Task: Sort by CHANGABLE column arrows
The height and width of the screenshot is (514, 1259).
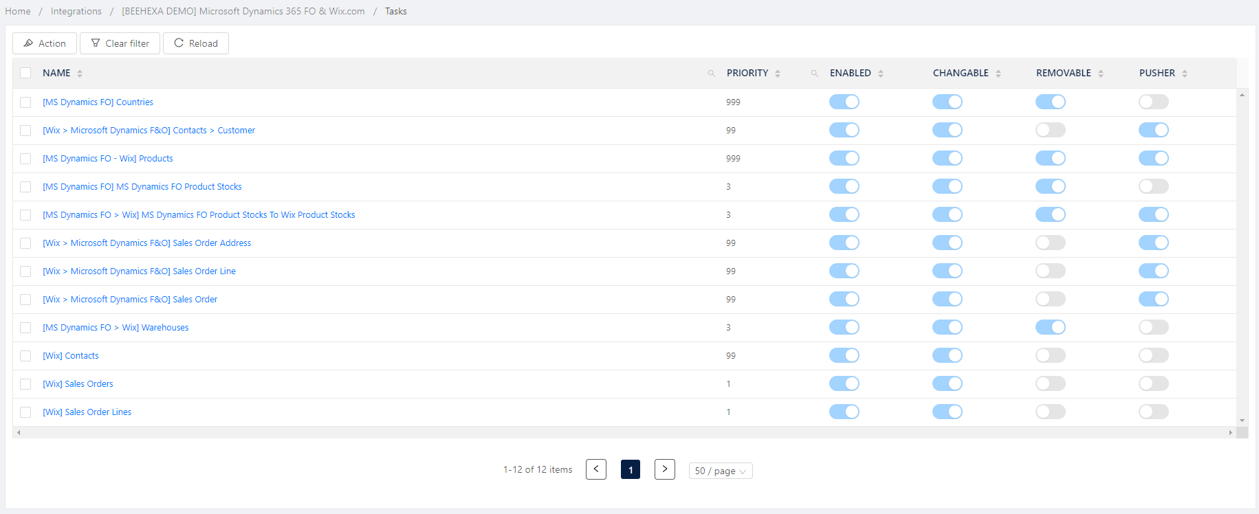Action: 998,74
